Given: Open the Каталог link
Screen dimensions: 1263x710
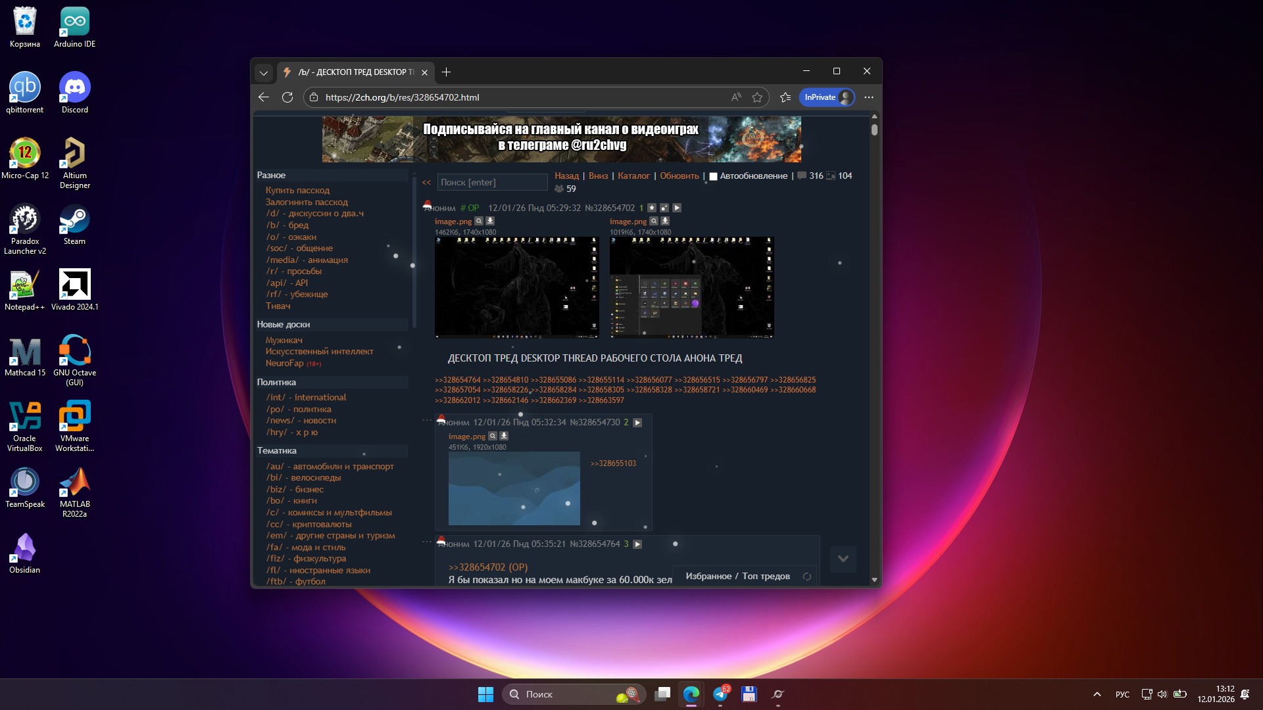Looking at the screenshot, I should [633, 176].
